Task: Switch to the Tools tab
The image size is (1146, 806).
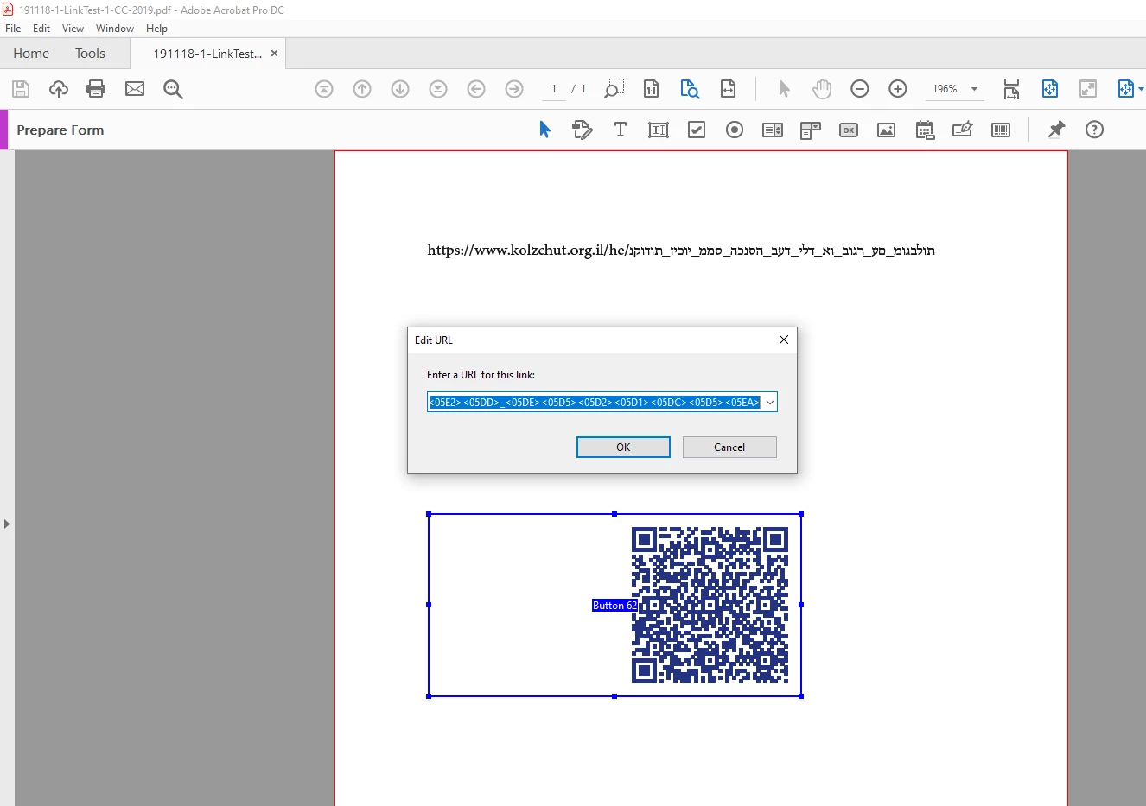Action: [90, 54]
